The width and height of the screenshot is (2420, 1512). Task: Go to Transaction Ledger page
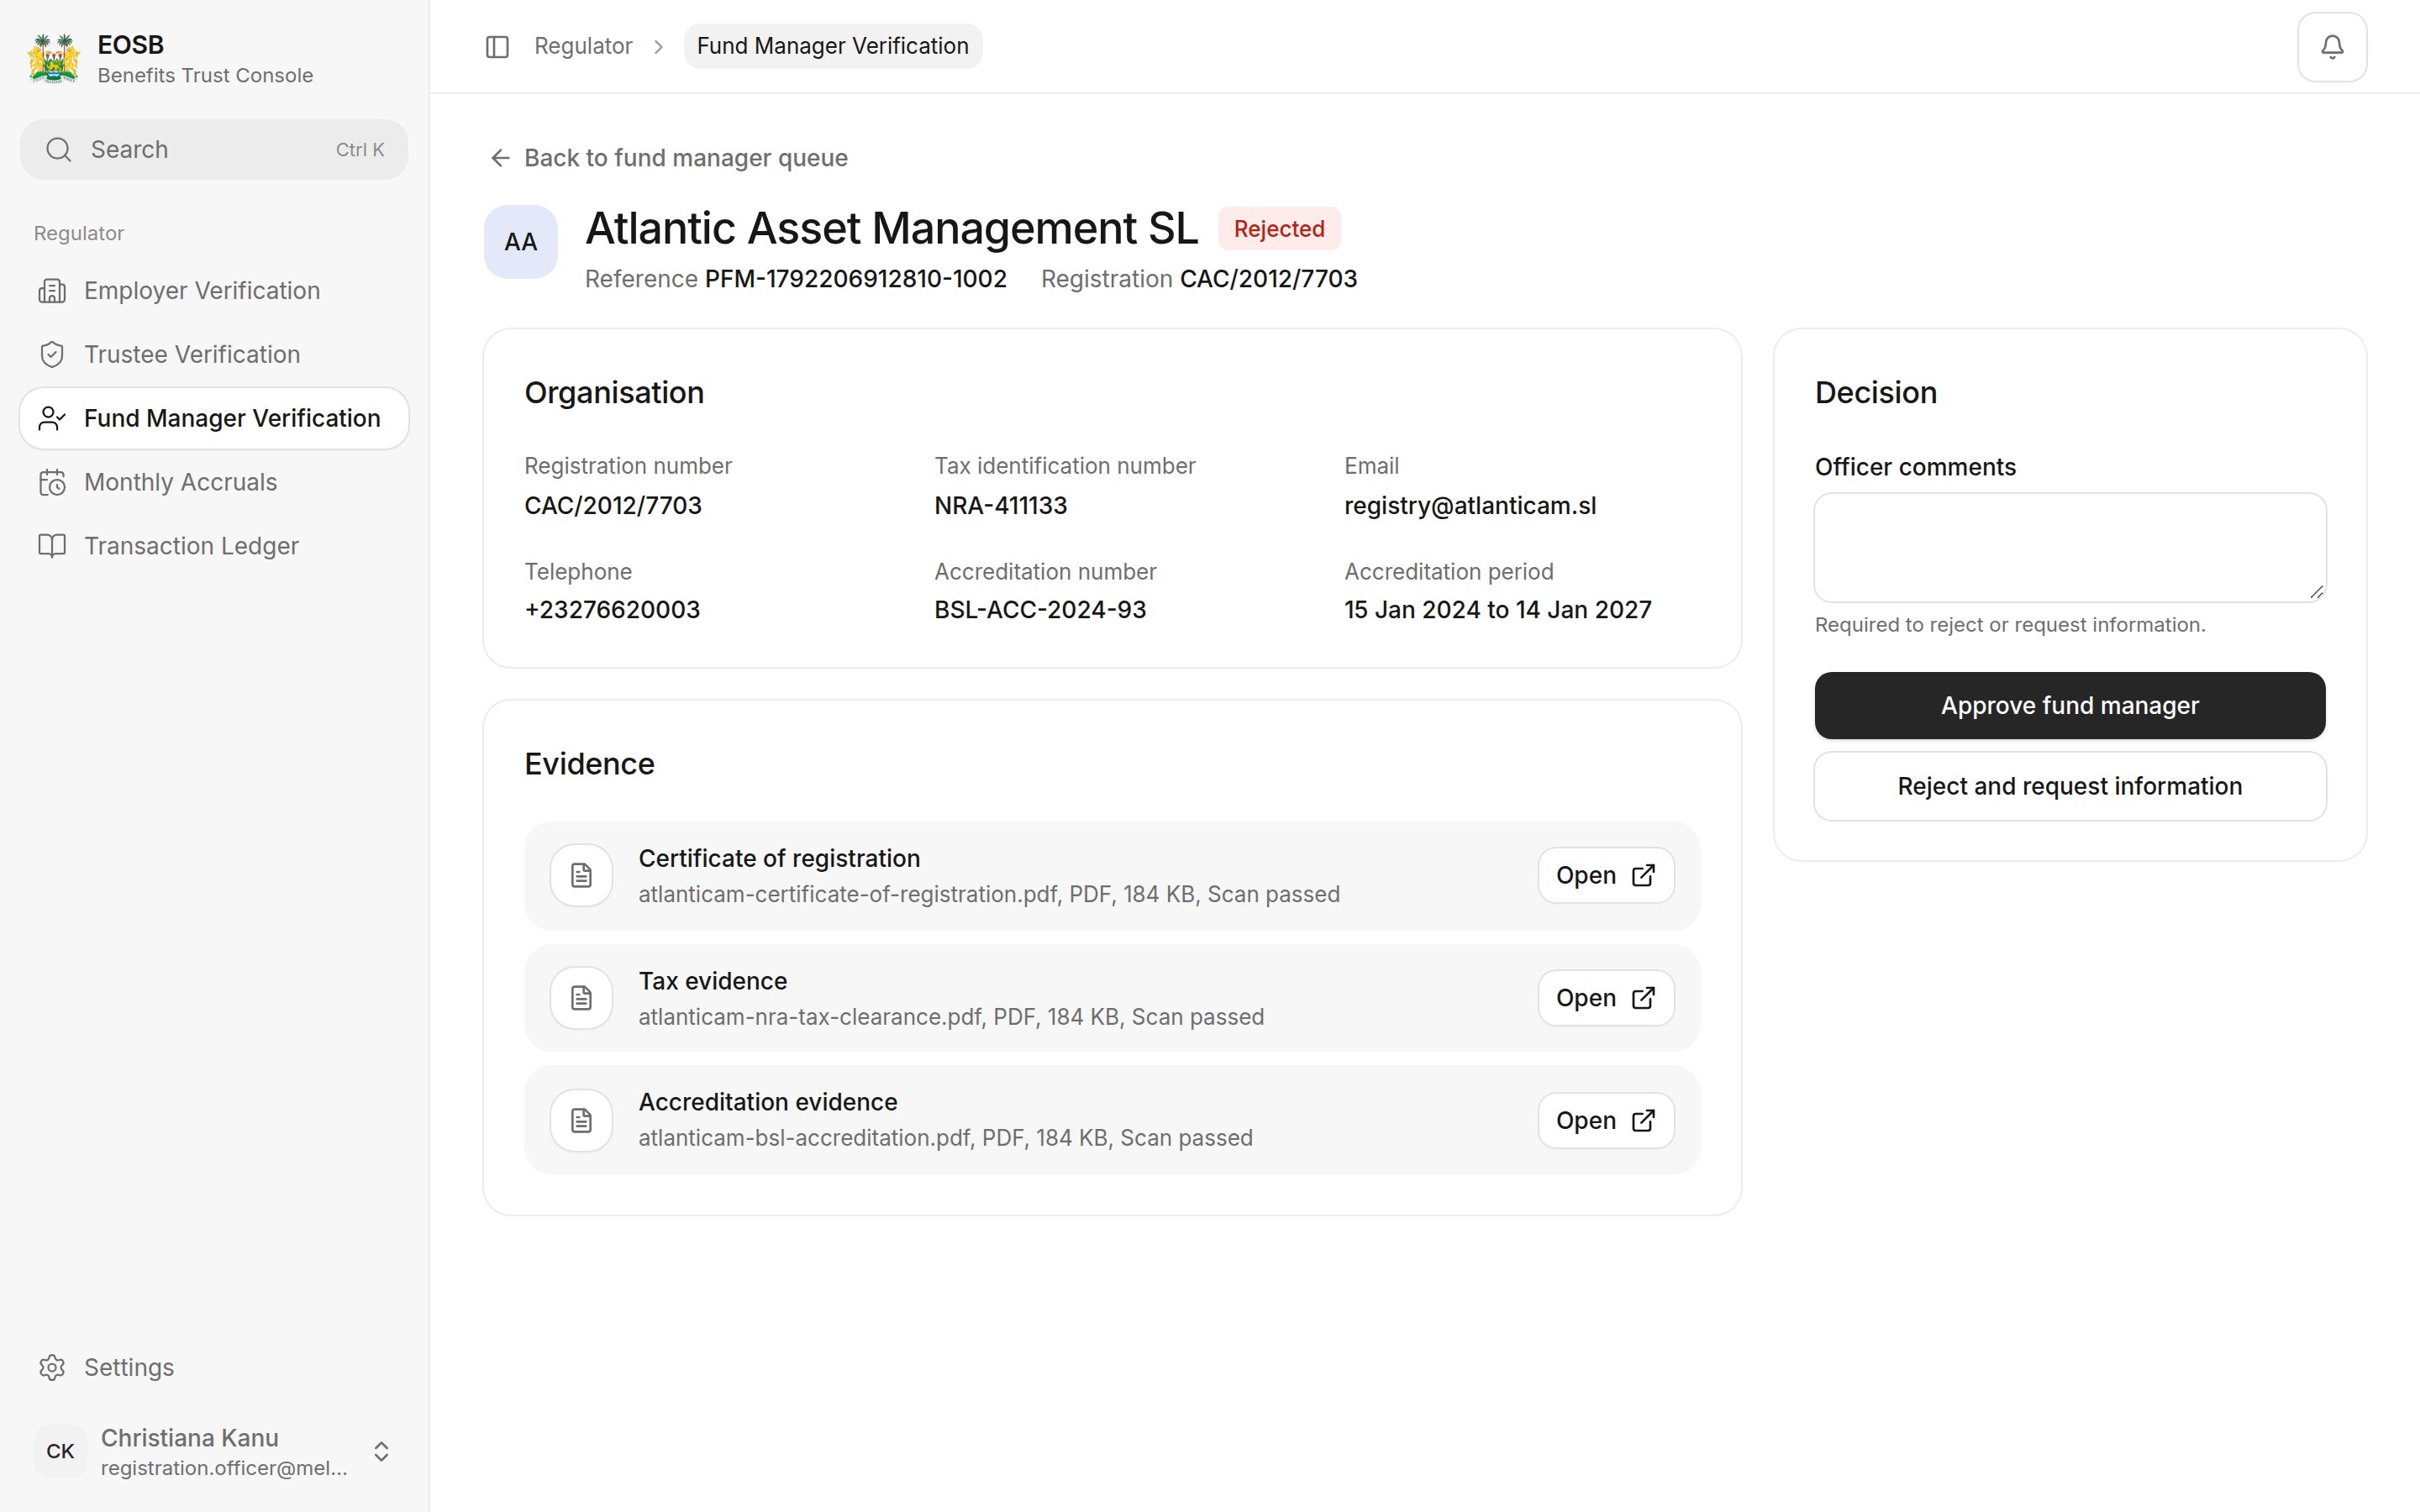click(x=214, y=546)
